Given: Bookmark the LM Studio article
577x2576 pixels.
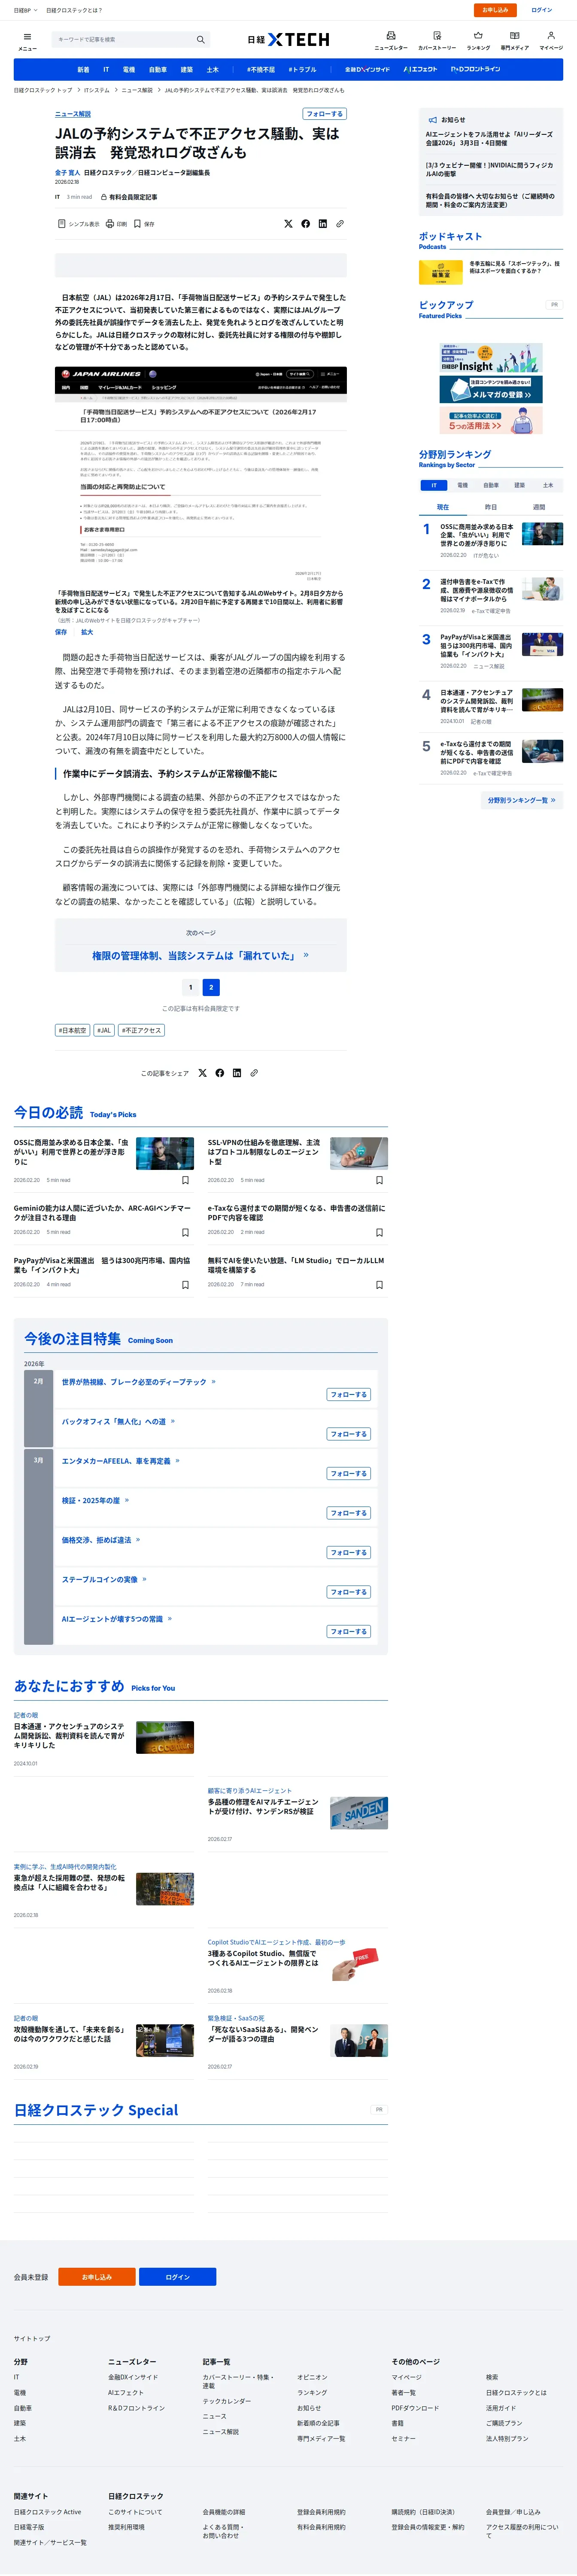Looking at the screenshot, I should 379,1285.
